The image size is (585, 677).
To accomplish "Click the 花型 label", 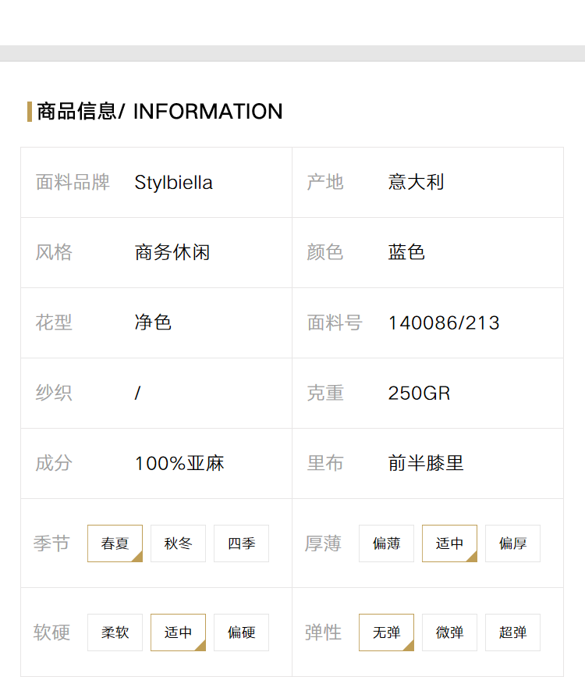I will coord(54,322).
